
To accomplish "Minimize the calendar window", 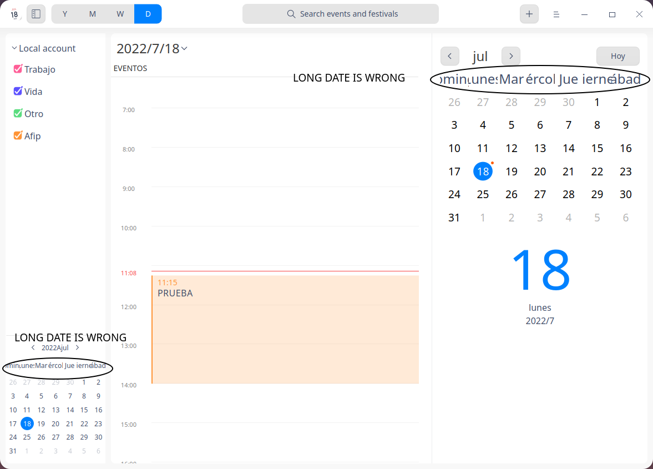I will (584, 14).
